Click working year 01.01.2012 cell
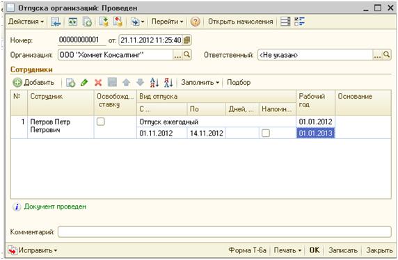Image resolution: width=398 pixels, height=260 pixels. pos(315,122)
